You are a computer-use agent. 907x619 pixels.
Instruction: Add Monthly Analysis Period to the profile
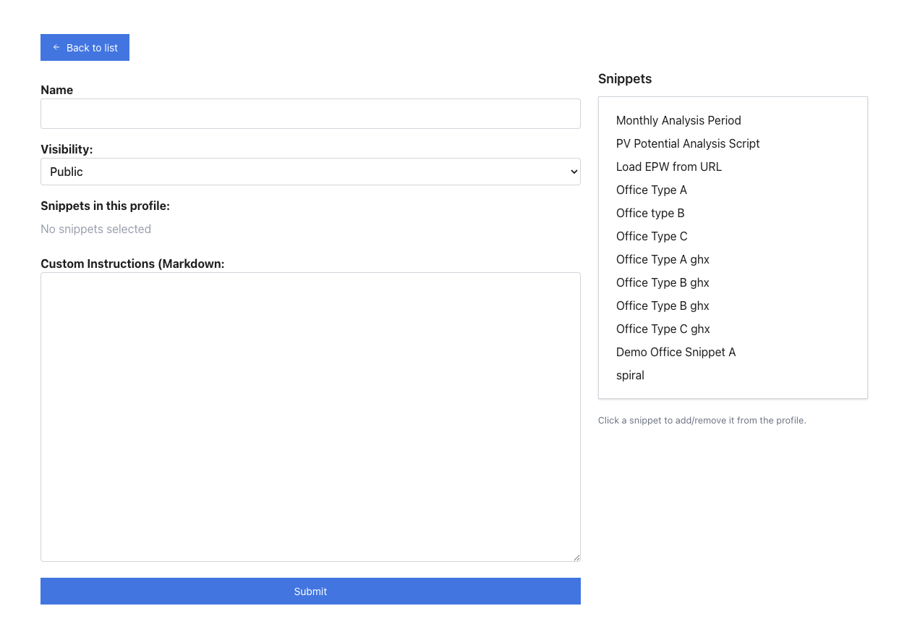678,120
